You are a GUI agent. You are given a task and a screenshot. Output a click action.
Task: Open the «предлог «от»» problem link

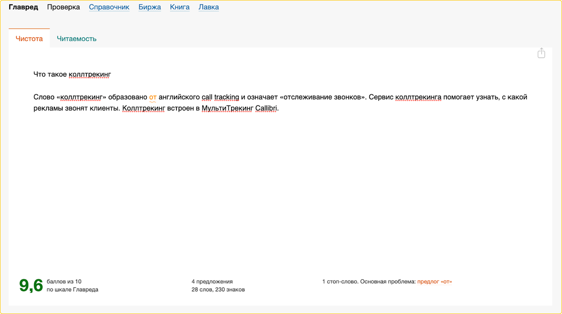[x=435, y=281]
